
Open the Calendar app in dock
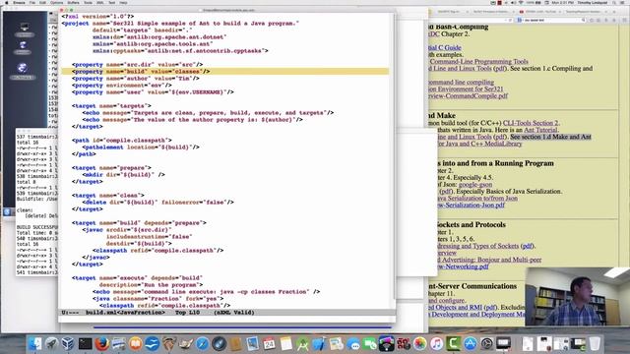[269, 344]
